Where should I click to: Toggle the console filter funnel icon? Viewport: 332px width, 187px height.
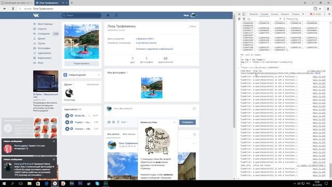tap(244, 19)
